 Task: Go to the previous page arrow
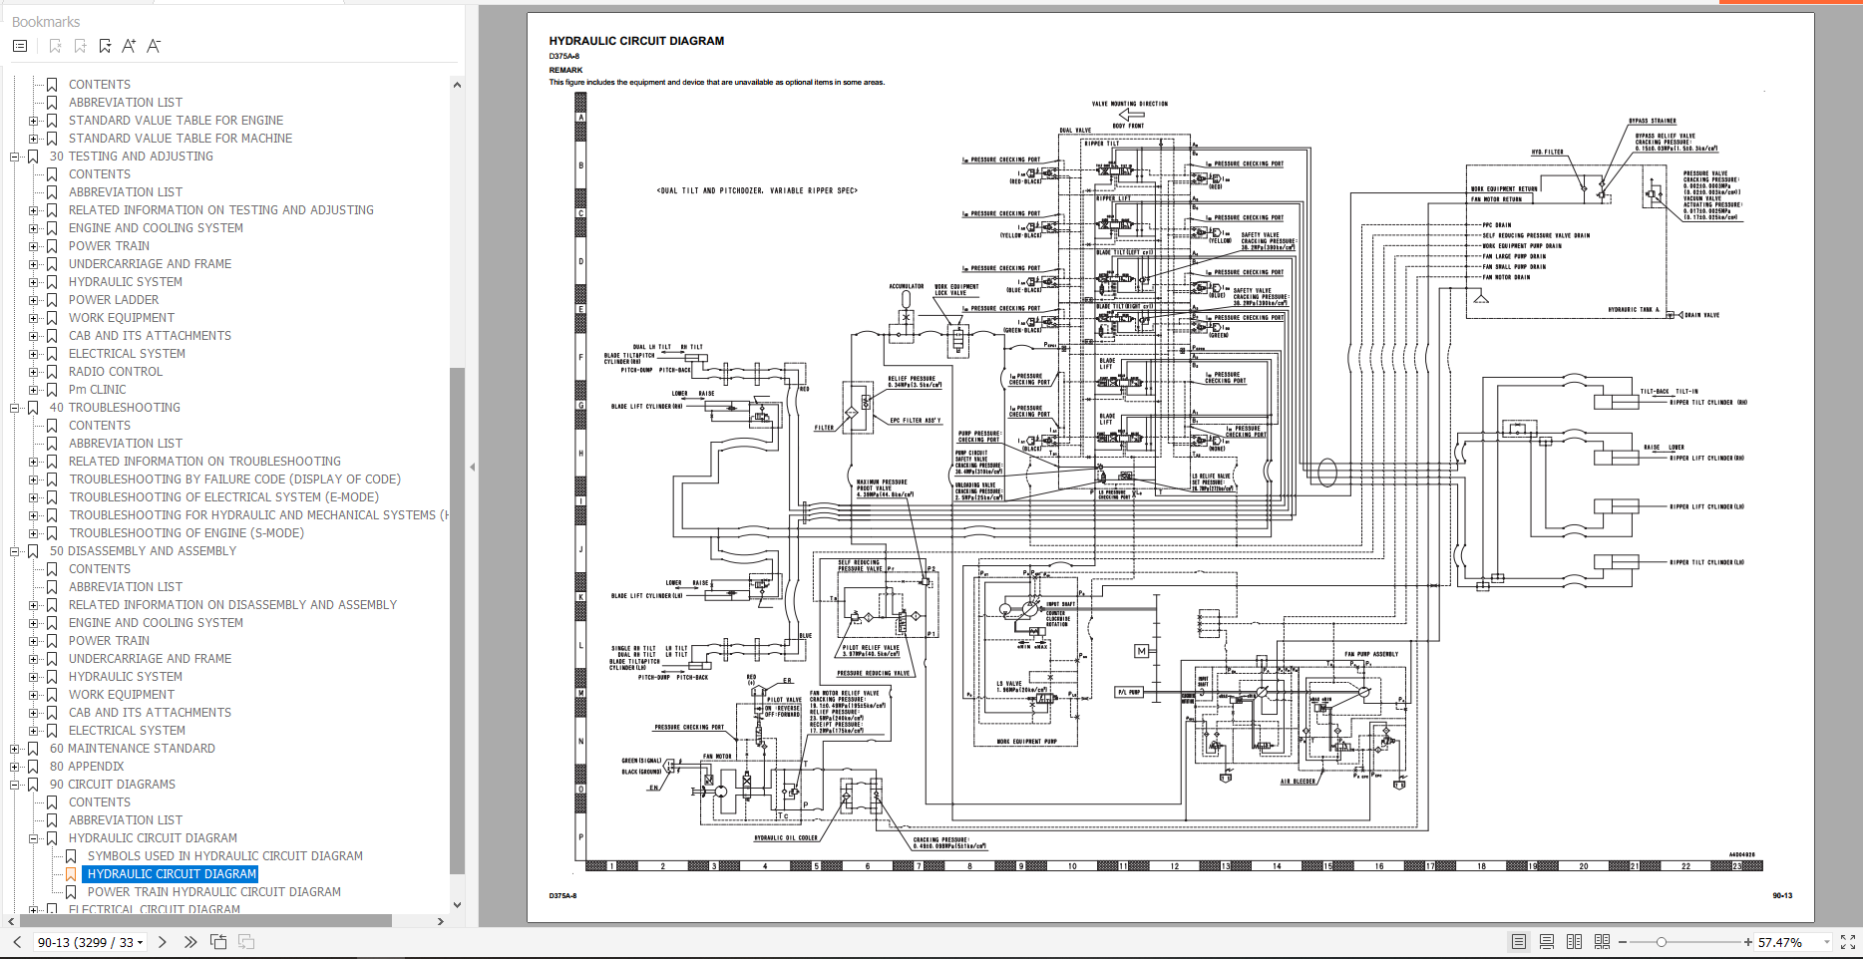pyautogui.click(x=16, y=942)
